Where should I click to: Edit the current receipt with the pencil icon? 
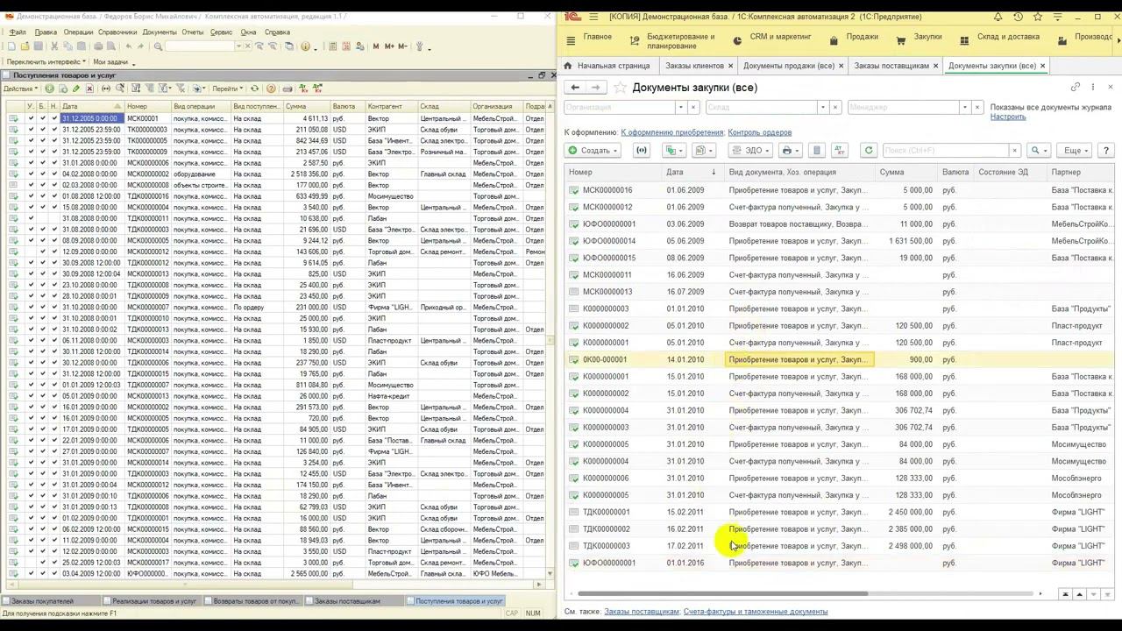pos(76,89)
